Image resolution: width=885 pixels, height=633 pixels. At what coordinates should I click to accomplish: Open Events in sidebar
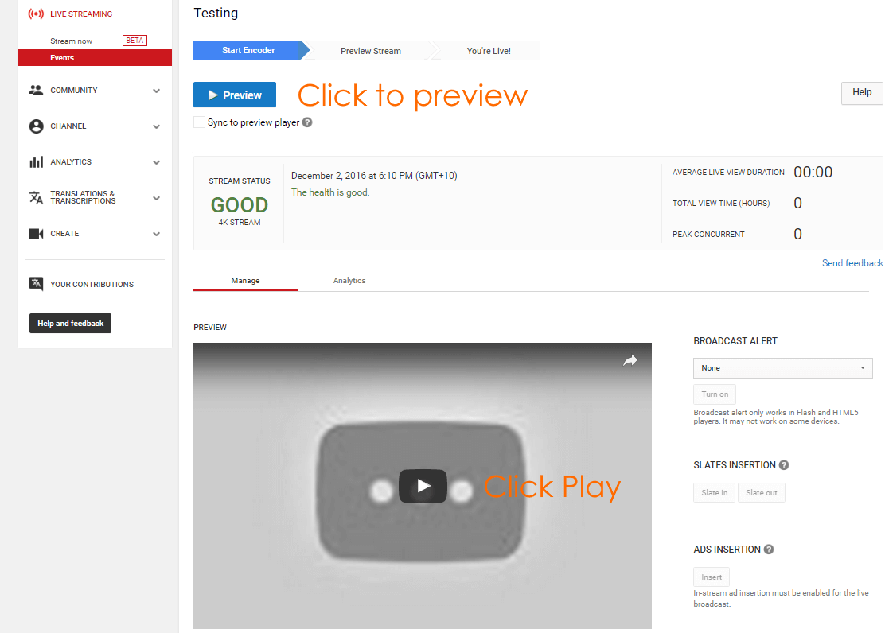(95, 57)
